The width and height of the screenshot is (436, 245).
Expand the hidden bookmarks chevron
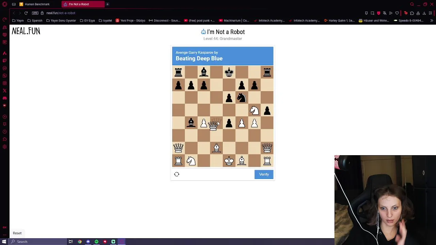click(x=432, y=20)
